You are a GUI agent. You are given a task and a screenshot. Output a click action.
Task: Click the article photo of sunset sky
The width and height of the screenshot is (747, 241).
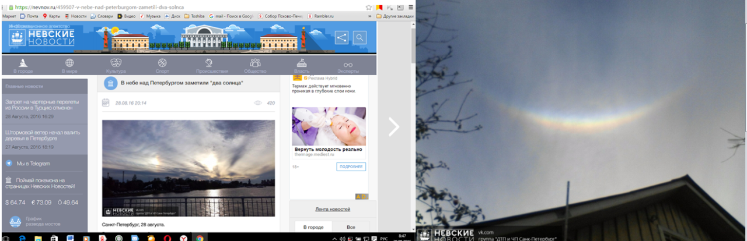tap(189, 168)
